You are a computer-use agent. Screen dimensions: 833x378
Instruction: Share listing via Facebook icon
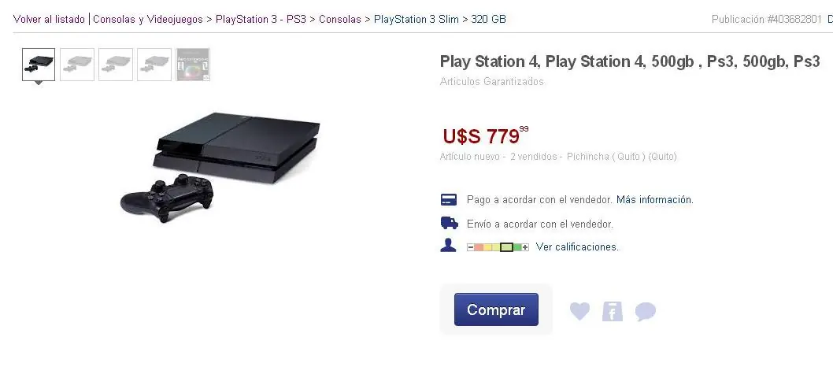click(612, 311)
